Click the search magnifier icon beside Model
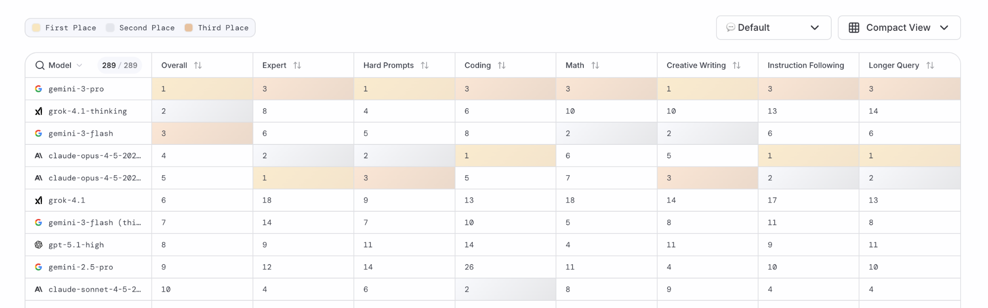This screenshot has height=308, width=988. [x=40, y=65]
